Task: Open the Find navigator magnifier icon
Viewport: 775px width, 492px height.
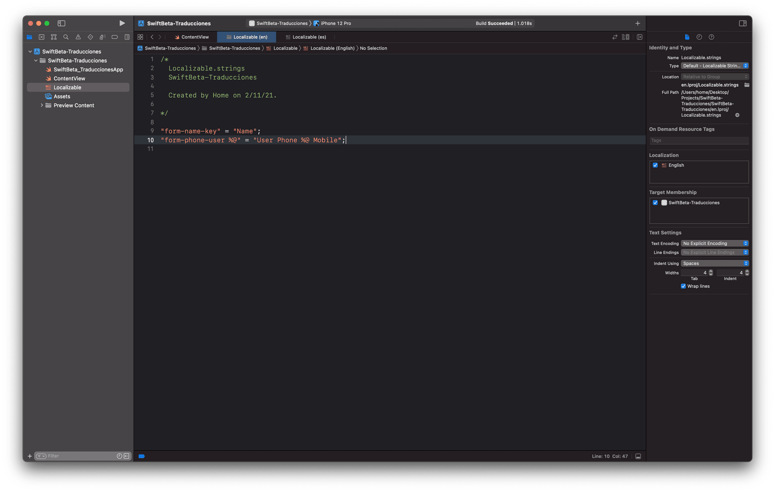Action: coord(66,37)
